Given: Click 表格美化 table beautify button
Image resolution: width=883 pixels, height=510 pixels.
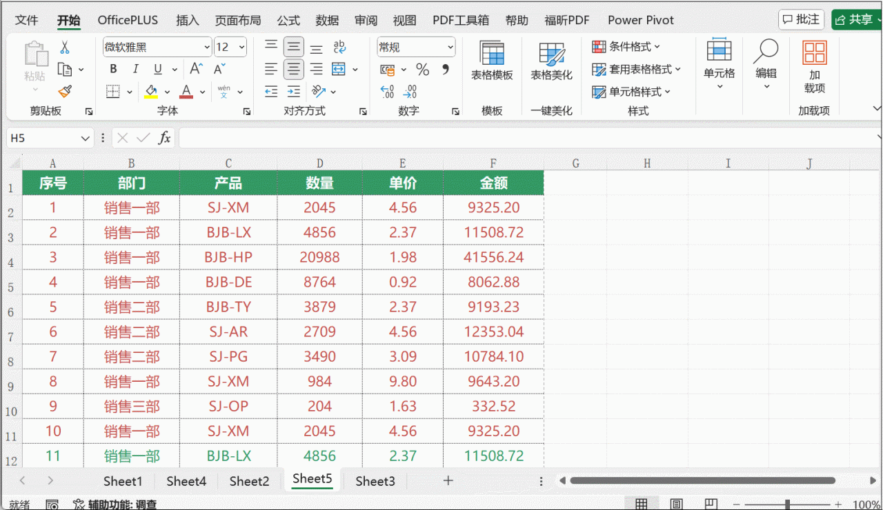Looking at the screenshot, I should tap(551, 61).
